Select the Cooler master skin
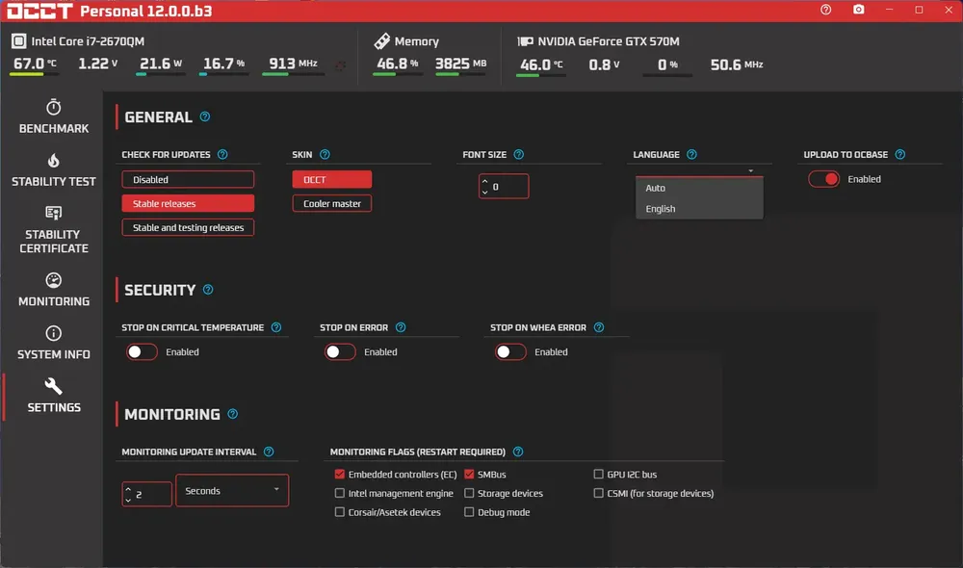 point(331,203)
